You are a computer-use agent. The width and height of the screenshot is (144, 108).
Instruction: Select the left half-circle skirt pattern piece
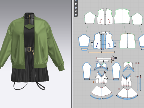(101, 91)
